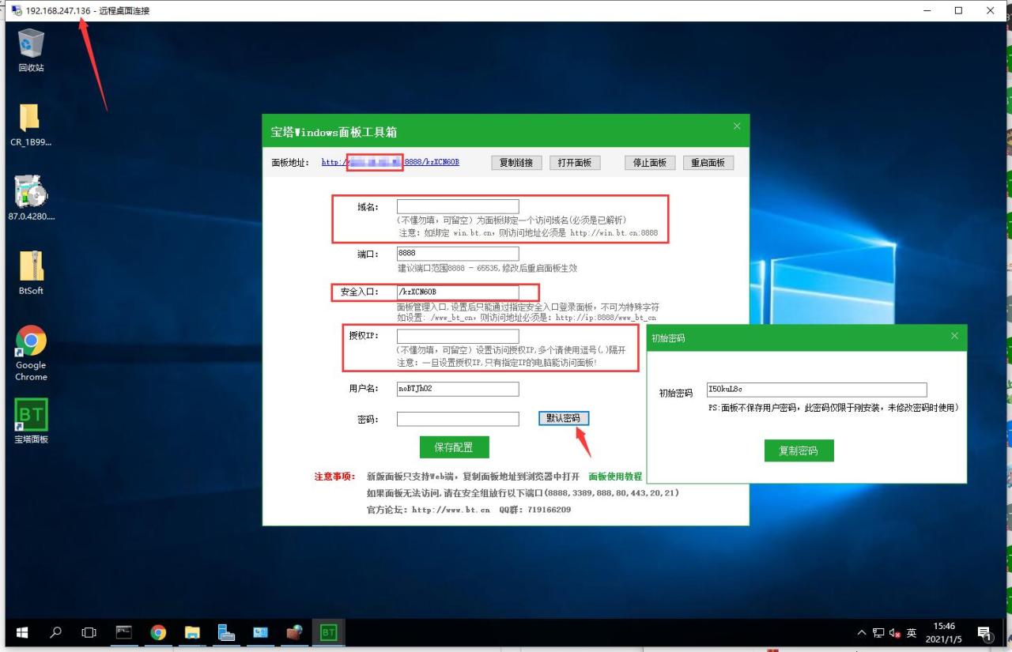The image size is (1012, 652).
Task: Focus the 授权IP input field
Action: [458, 336]
